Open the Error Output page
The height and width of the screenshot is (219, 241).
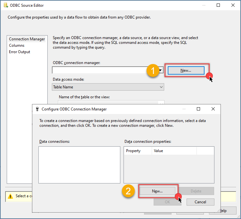(x=20, y=52)
